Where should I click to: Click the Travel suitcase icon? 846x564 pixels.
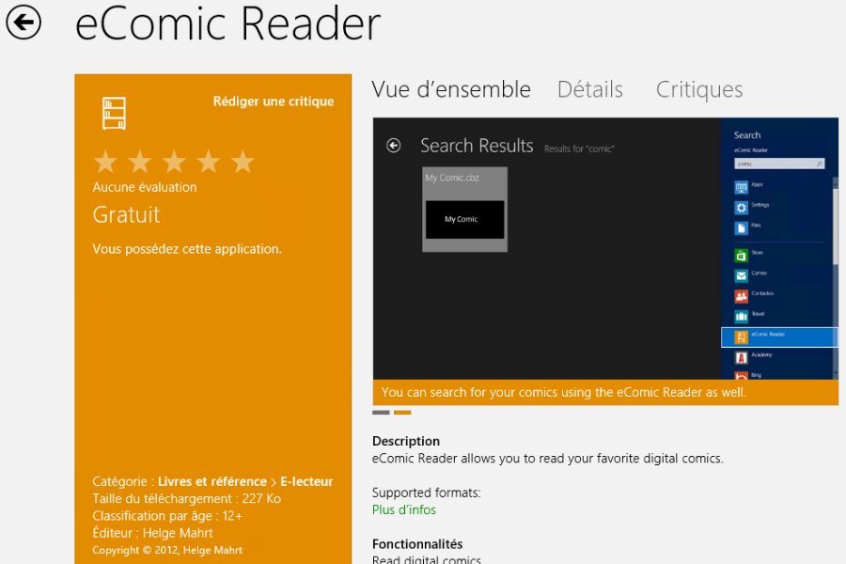pyautogui.click(x=742, y=317)
